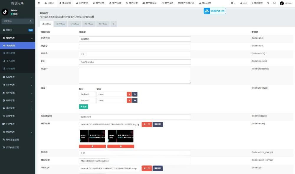295x174 pixels.
Task: Open the 商户列表 tab in the top navigation
Action: tap(99, 3)
